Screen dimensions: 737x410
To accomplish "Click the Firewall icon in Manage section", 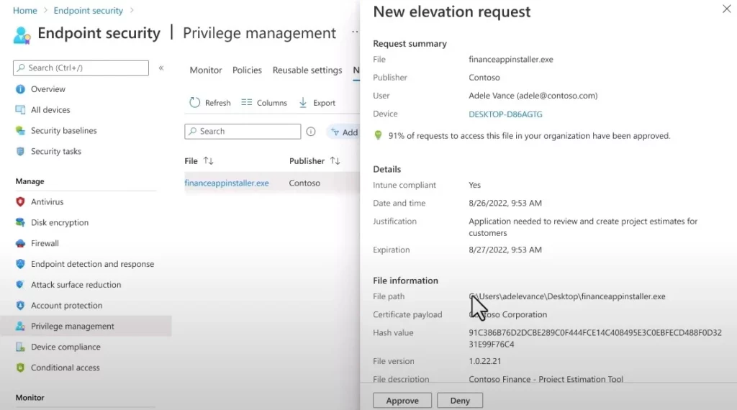I will [20, 244].
